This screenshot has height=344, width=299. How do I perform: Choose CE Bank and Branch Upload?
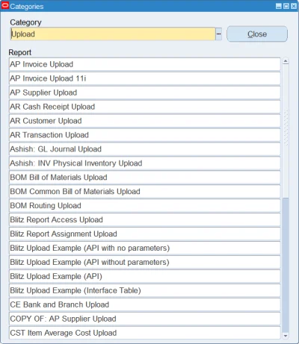145,304
